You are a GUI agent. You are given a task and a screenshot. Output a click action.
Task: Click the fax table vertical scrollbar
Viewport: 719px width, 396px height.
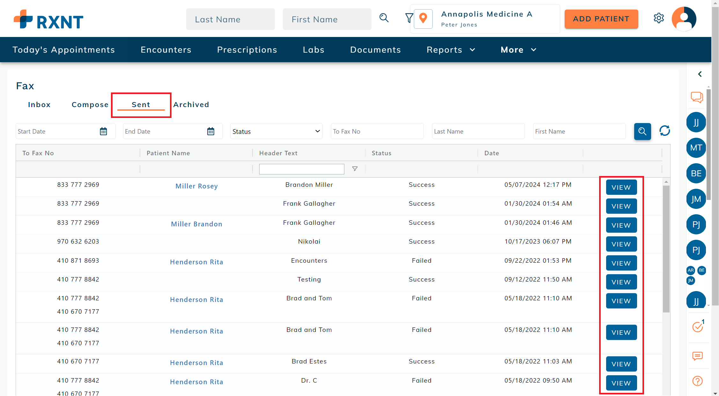coord(666,249)
